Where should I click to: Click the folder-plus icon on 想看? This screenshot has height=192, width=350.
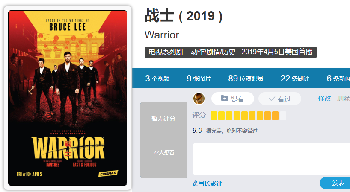[225, 98]
